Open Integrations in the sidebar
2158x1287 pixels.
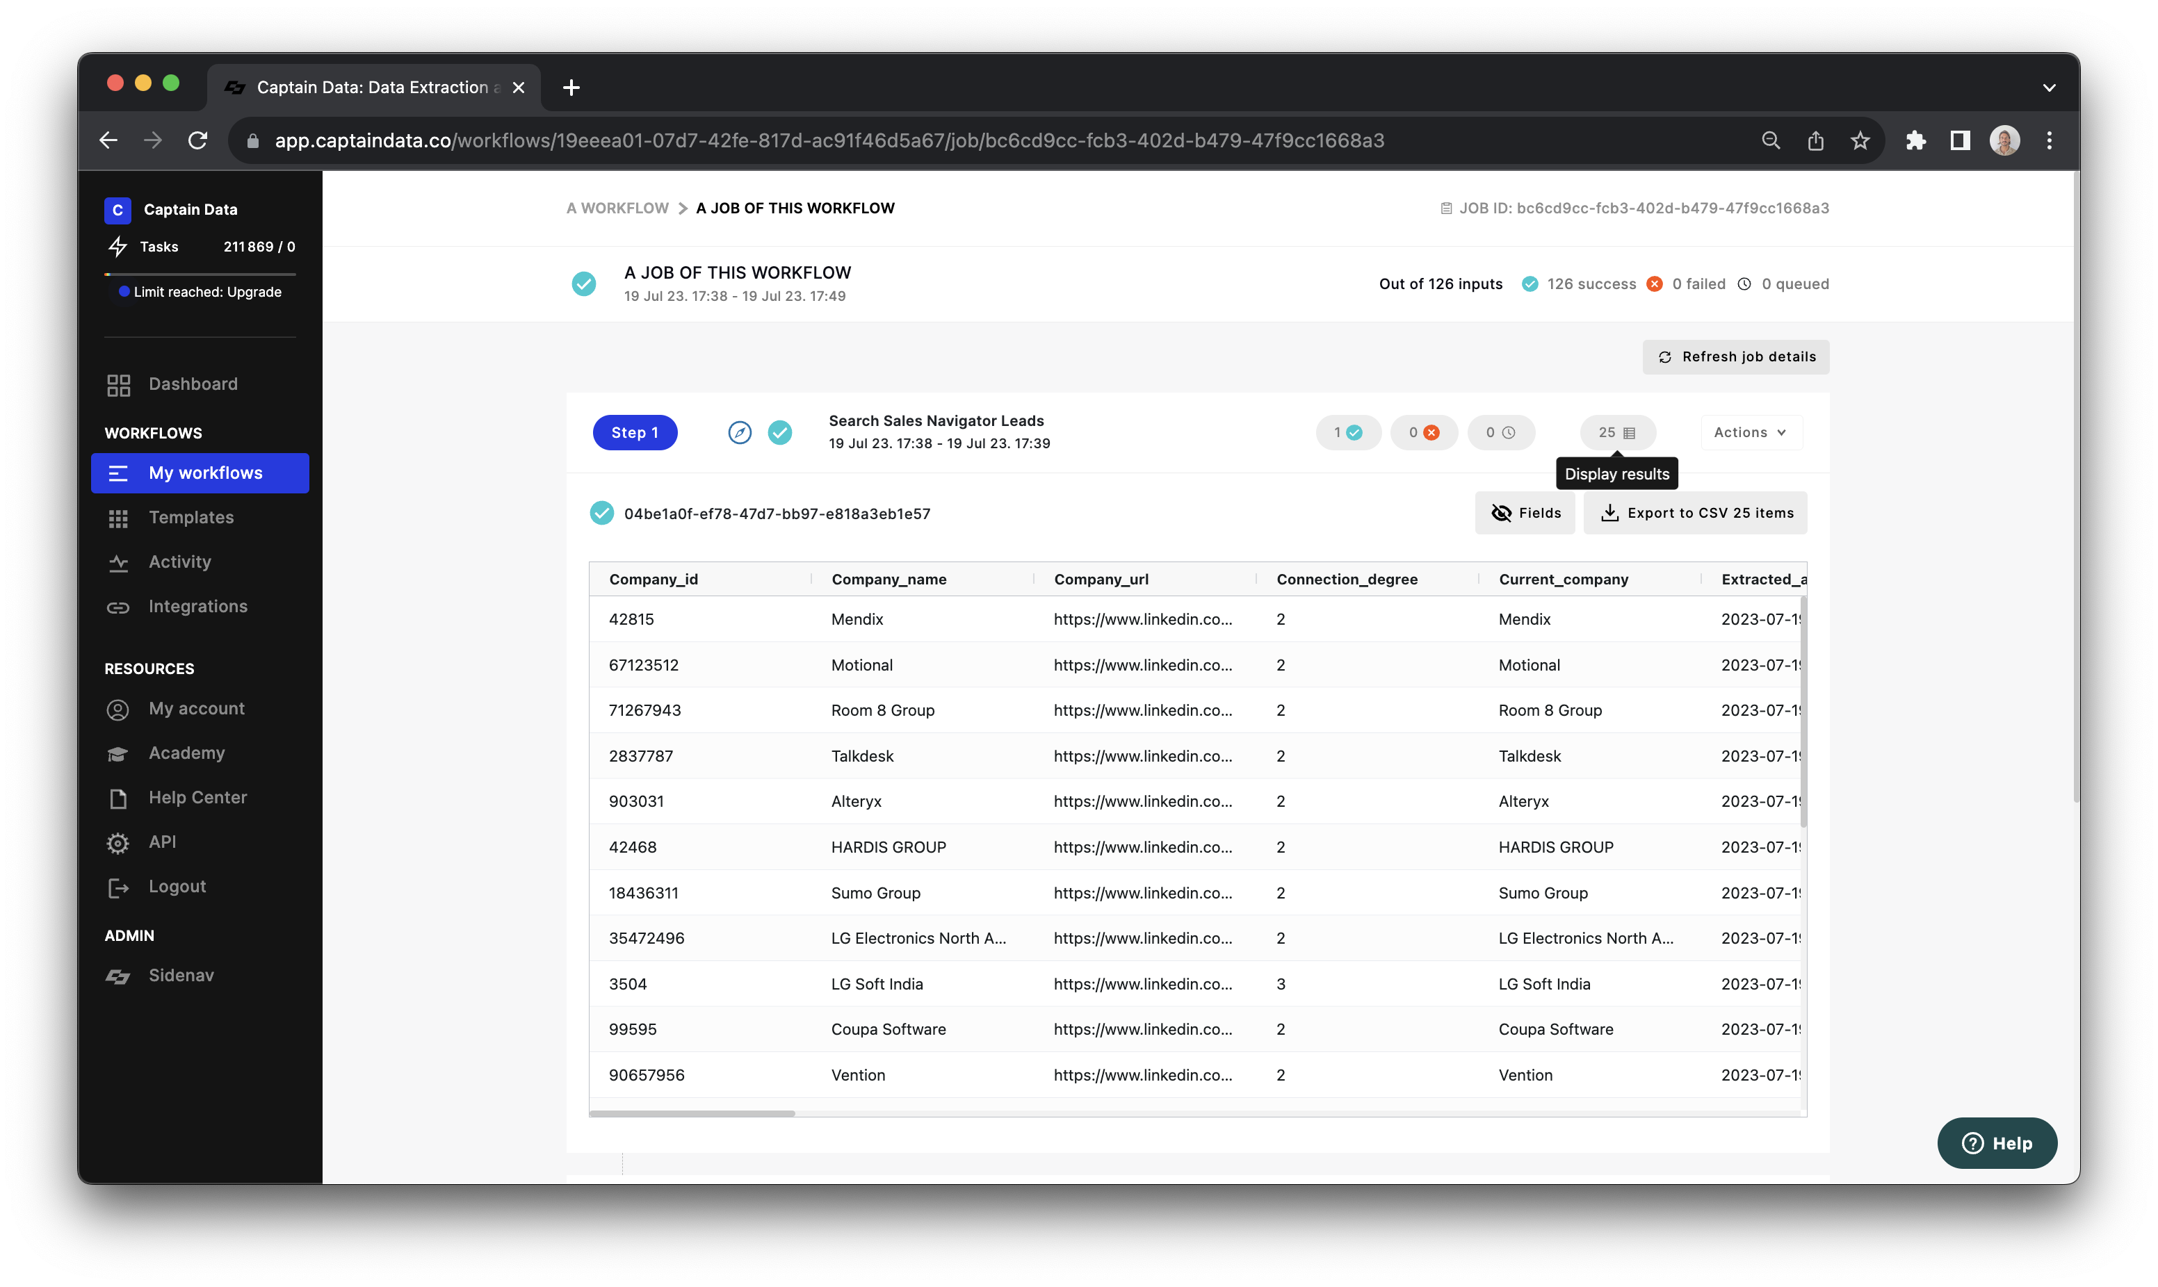coord(200,606)
